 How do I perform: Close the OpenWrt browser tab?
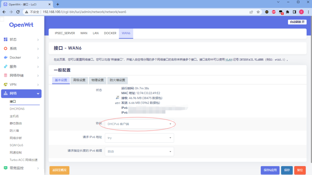(x=50, y=4)
